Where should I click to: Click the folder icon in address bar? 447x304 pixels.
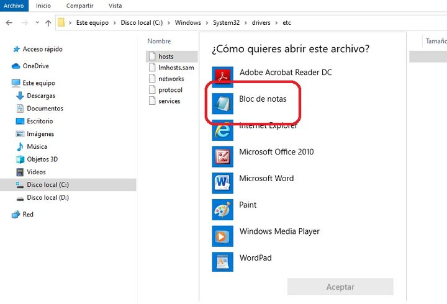(x=61, y=22)
